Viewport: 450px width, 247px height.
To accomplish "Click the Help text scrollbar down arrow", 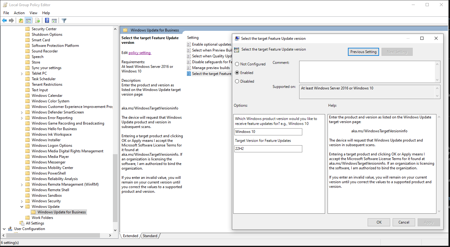I will coord(439,211).
